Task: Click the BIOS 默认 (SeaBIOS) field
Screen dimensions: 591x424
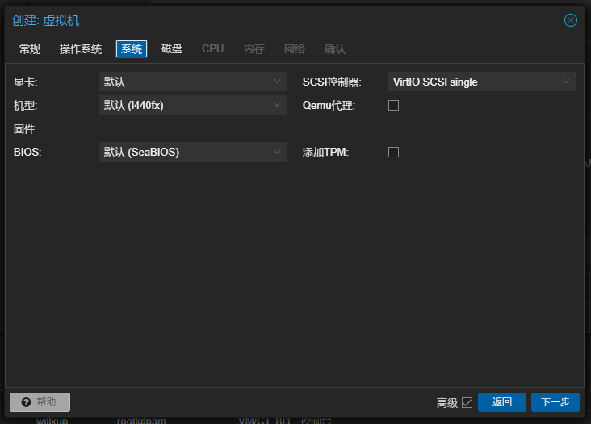Action: (182, 152)
